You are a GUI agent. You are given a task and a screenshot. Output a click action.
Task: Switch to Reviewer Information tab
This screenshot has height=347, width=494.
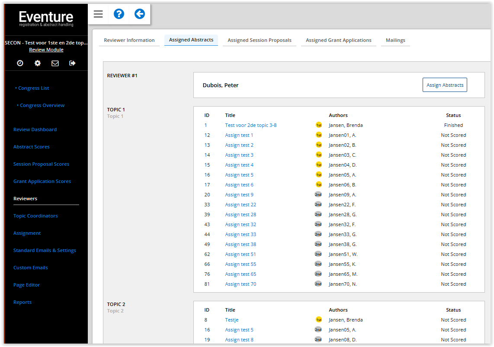(129, 40)
